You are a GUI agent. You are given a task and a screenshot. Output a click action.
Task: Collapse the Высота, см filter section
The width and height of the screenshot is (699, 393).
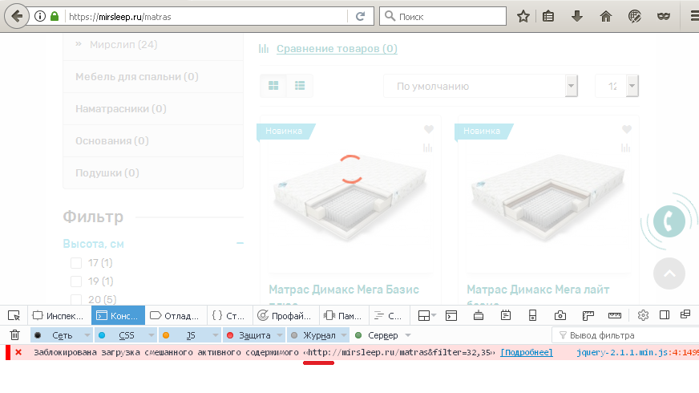[x=240, y=243]
